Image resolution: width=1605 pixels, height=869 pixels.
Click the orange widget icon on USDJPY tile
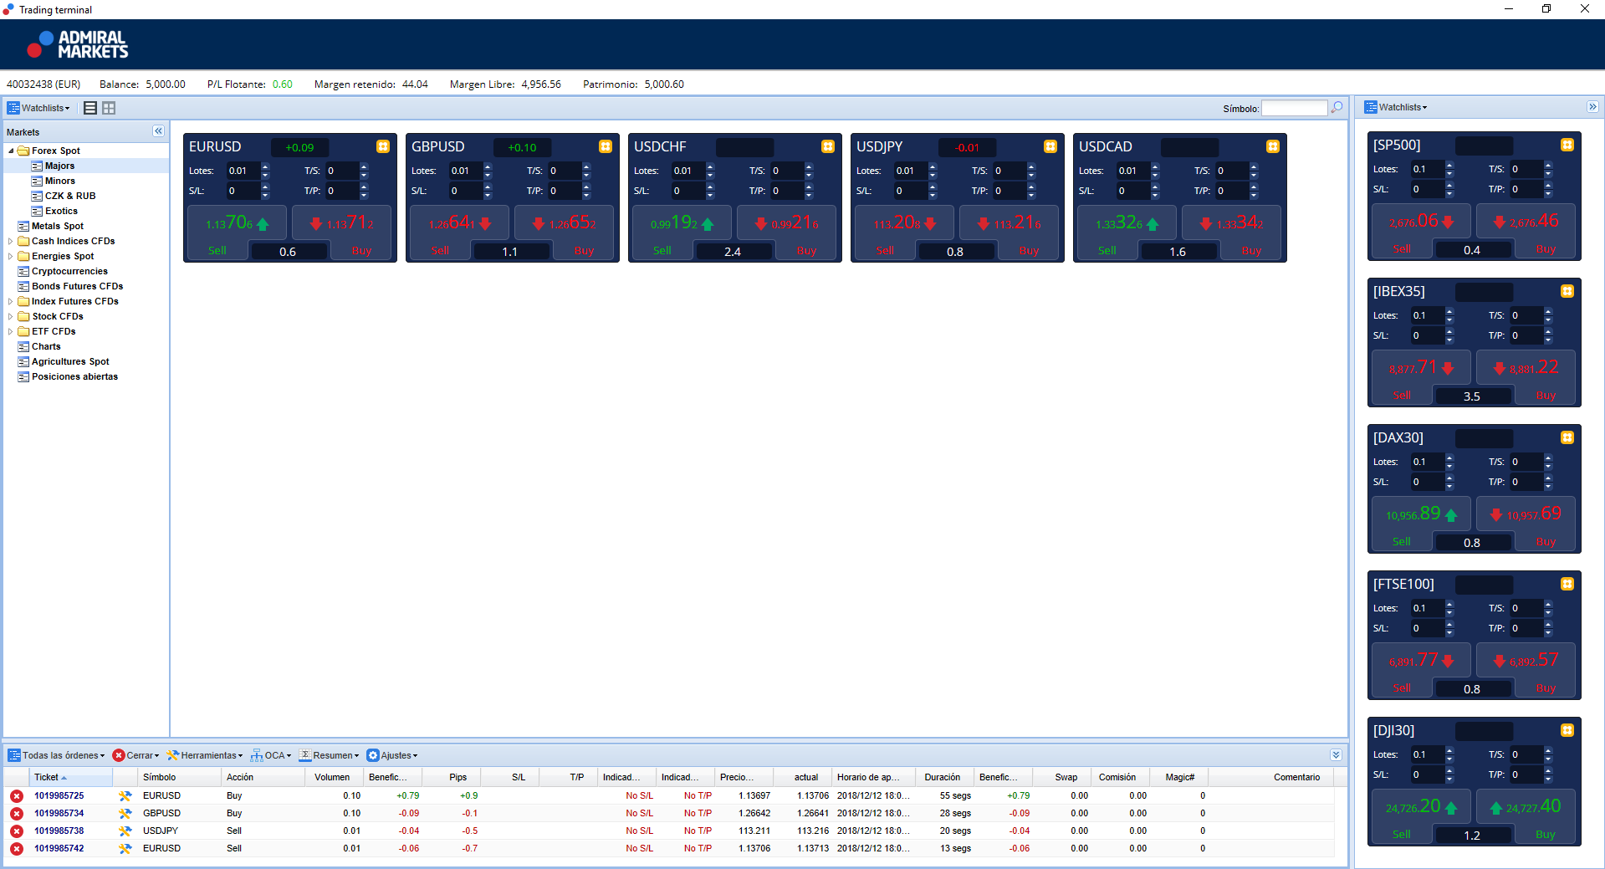click(x=1050, y=146)
